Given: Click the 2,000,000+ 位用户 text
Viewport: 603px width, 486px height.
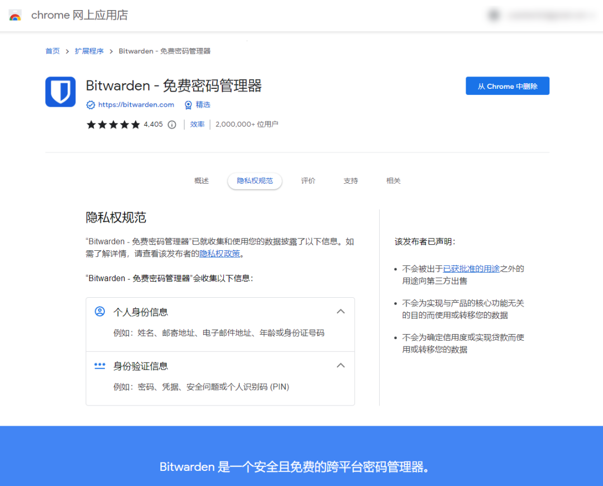Looking at the screenshot, I should tap(247, 124).
